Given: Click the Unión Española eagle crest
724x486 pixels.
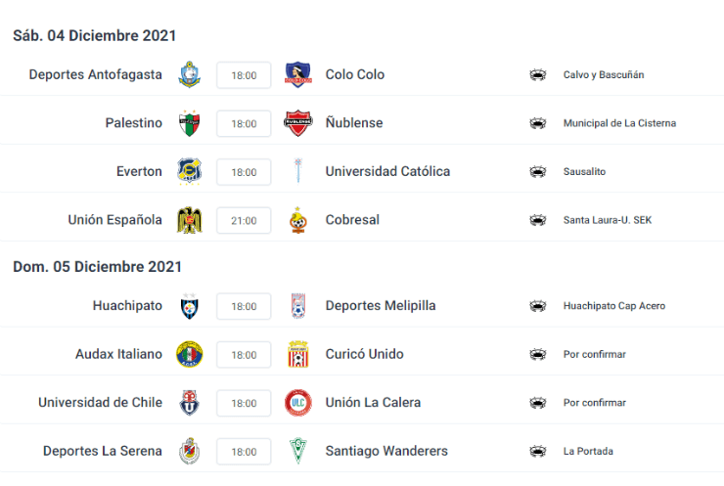Looking at the screenshot, I should [x=189, y=220].
